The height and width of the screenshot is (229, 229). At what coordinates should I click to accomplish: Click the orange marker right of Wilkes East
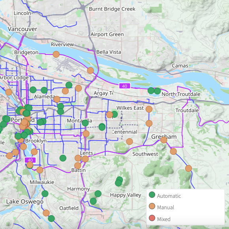tap(149, 109)
